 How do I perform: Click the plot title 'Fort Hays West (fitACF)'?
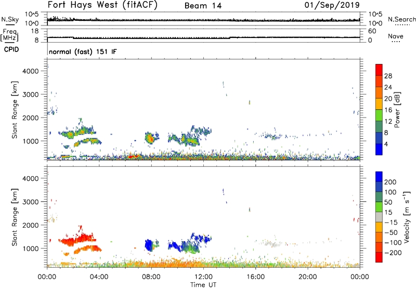[x=102, y=5]
